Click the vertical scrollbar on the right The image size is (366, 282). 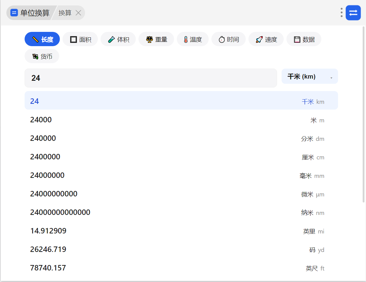(364, 114)
